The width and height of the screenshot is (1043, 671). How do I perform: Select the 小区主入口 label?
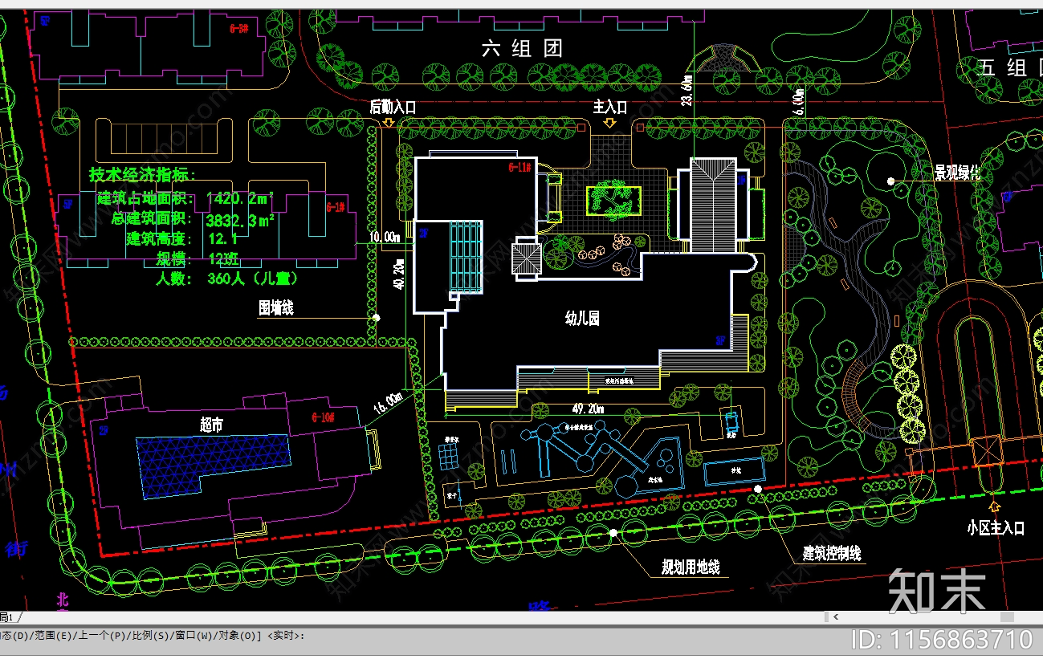click(996, 529)
